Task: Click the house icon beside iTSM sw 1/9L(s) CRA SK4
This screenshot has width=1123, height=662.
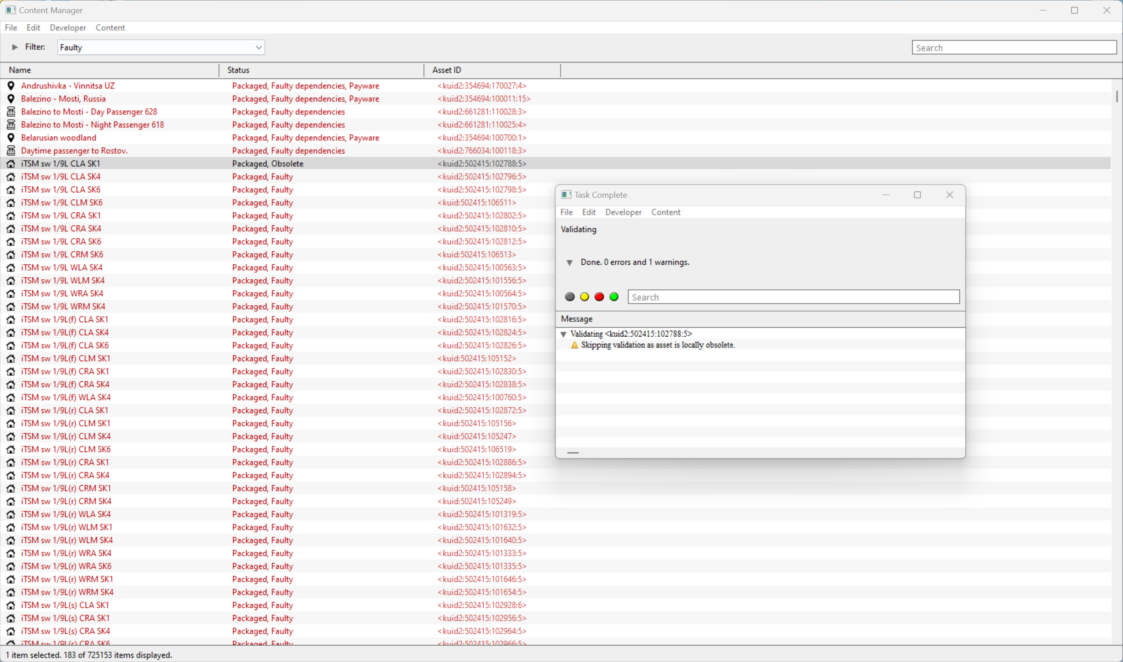Action: tap(11, 631)
